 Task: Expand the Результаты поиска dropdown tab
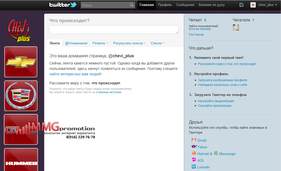[129, 43]
